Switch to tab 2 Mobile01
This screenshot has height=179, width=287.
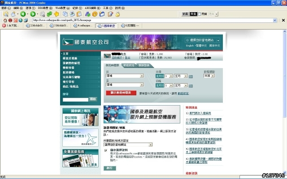pyautogui.click(x=35, y=26)
